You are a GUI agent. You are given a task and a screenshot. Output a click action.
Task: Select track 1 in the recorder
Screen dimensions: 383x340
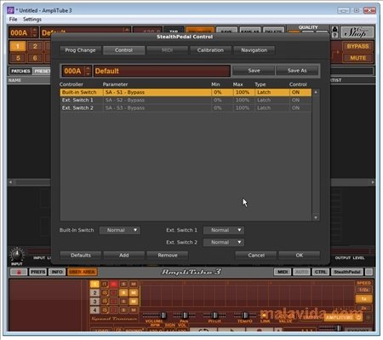94,284
